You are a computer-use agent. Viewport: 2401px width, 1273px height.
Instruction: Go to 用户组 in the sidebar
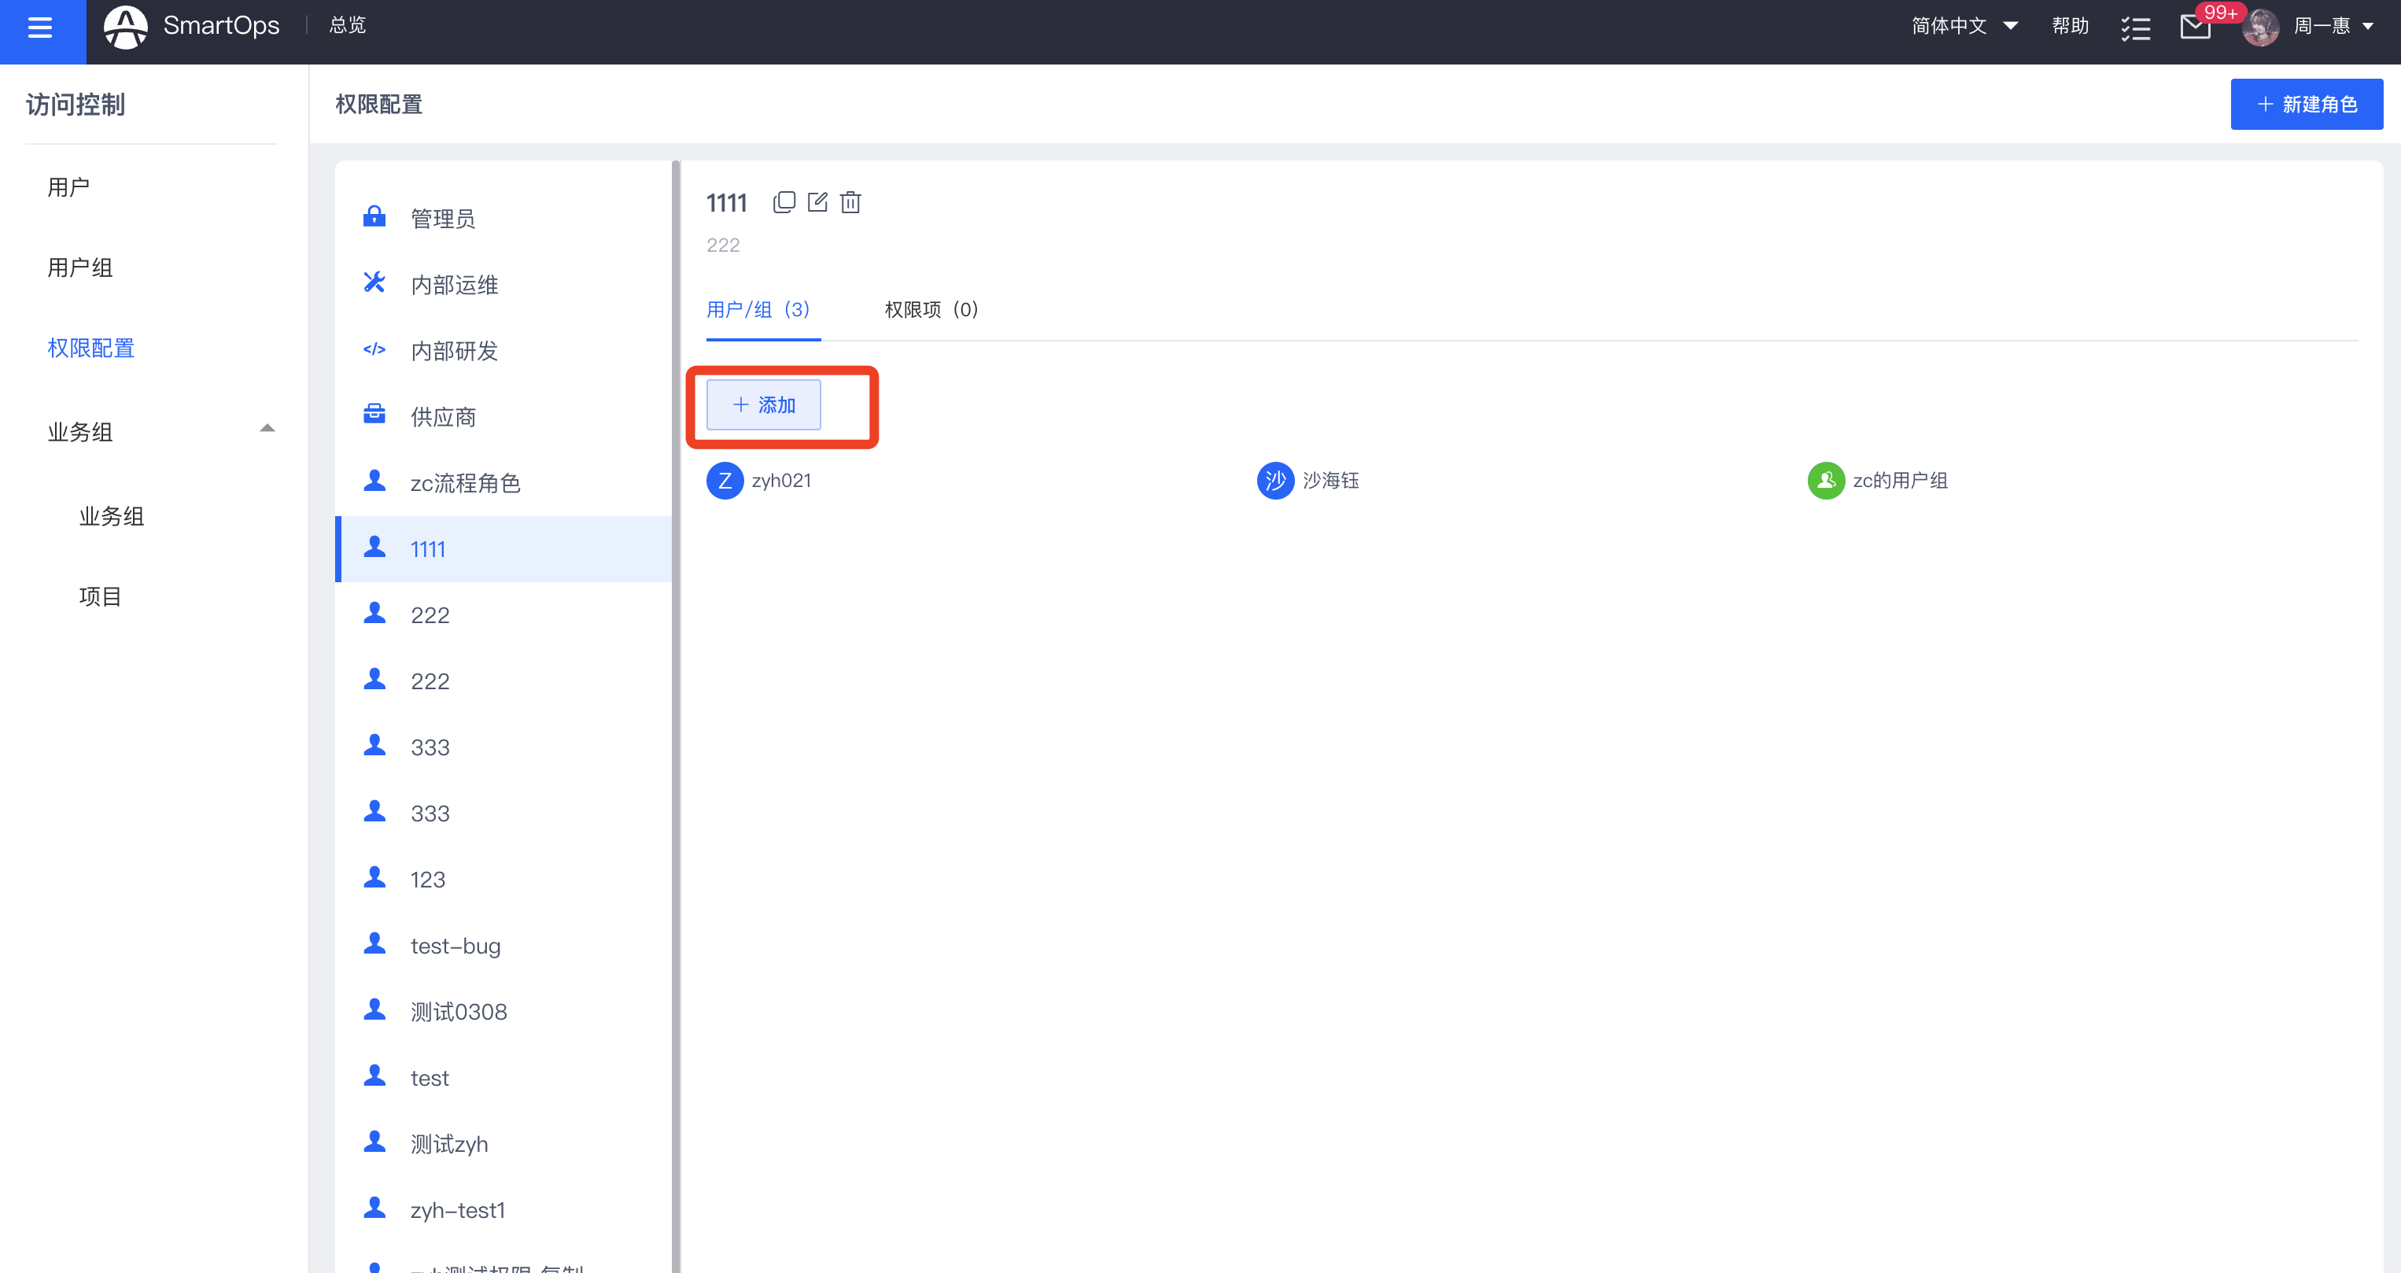pyautogui.click(x=80, y=268)
